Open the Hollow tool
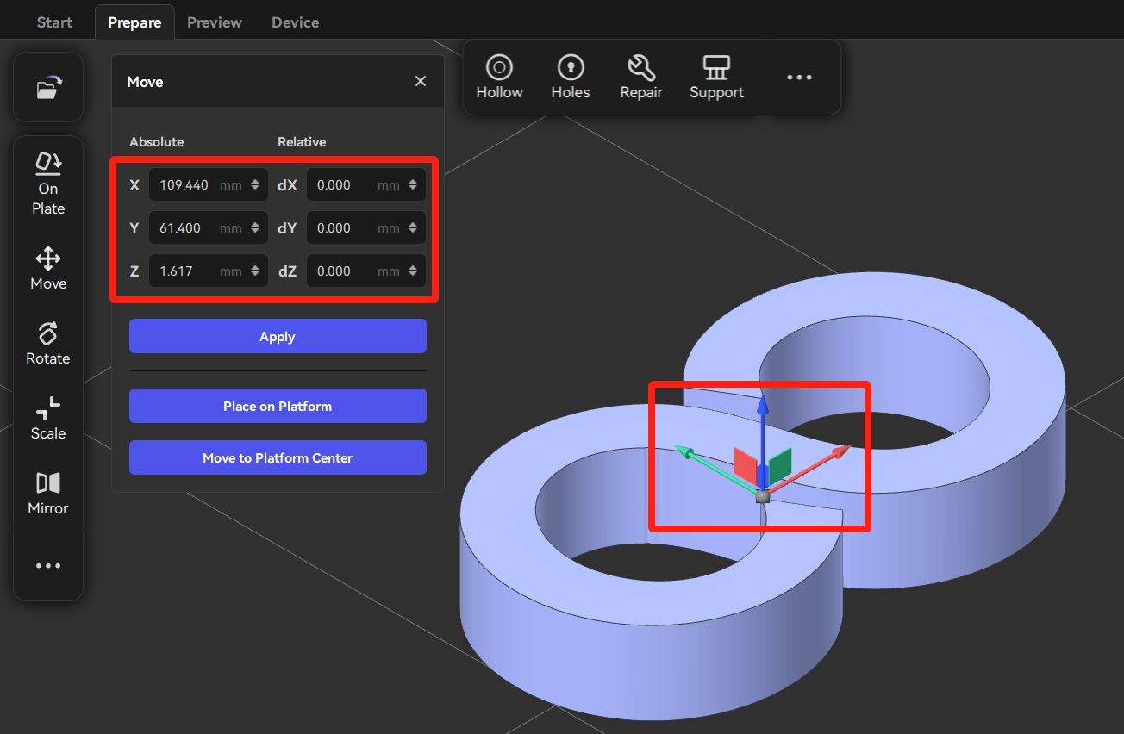 pos(499,77)
